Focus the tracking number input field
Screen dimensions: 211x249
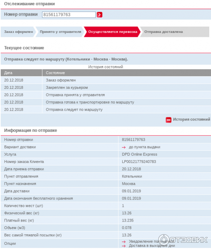69,14
